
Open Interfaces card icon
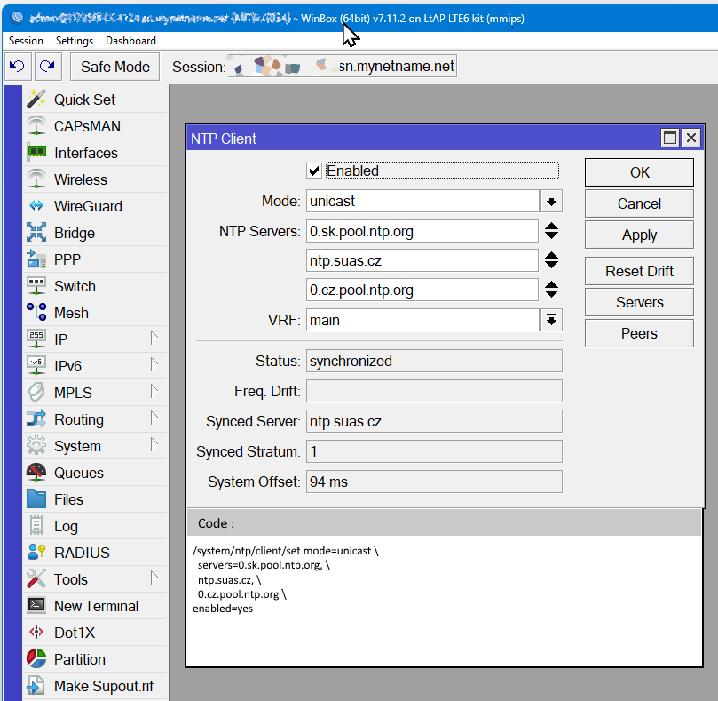pos(36,153)
